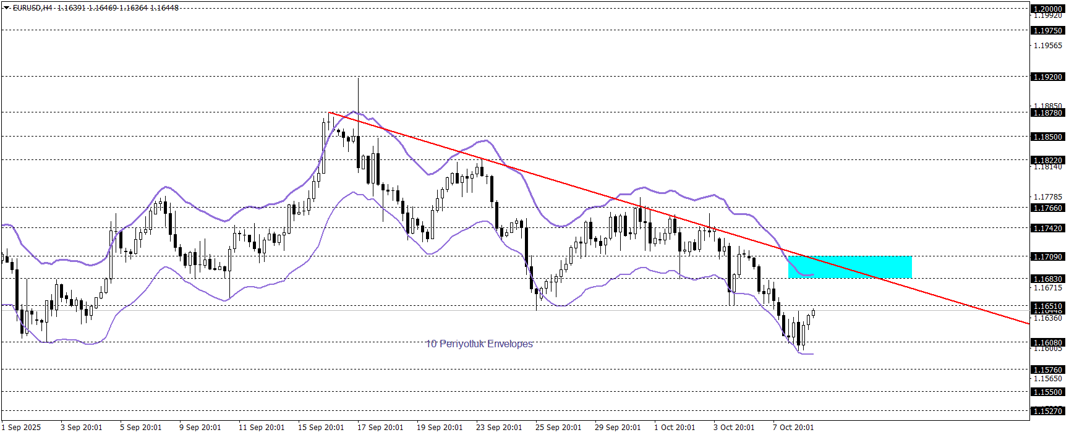Click the 1.16080 price level label
This screenshot has height=435, width=1069.
click(x=1047, y=343)
